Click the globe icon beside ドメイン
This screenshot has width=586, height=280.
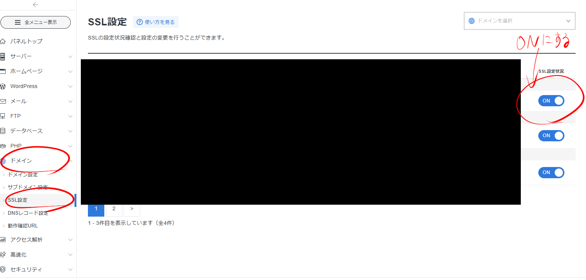point(3,161)
